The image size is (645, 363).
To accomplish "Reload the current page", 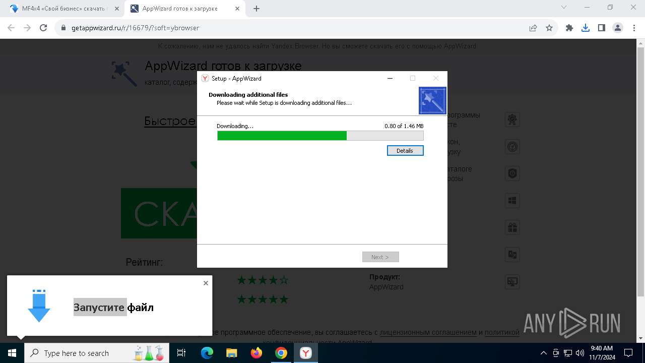I will pyautogui.click(x=43, y=28).
